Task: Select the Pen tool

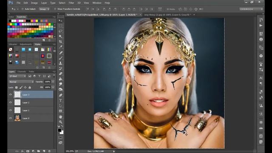Action: (x=60, y=95)
